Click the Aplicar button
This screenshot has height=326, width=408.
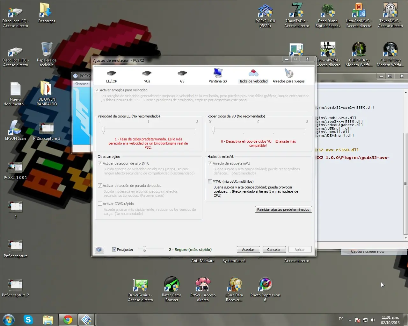click(x=300, y=250)
